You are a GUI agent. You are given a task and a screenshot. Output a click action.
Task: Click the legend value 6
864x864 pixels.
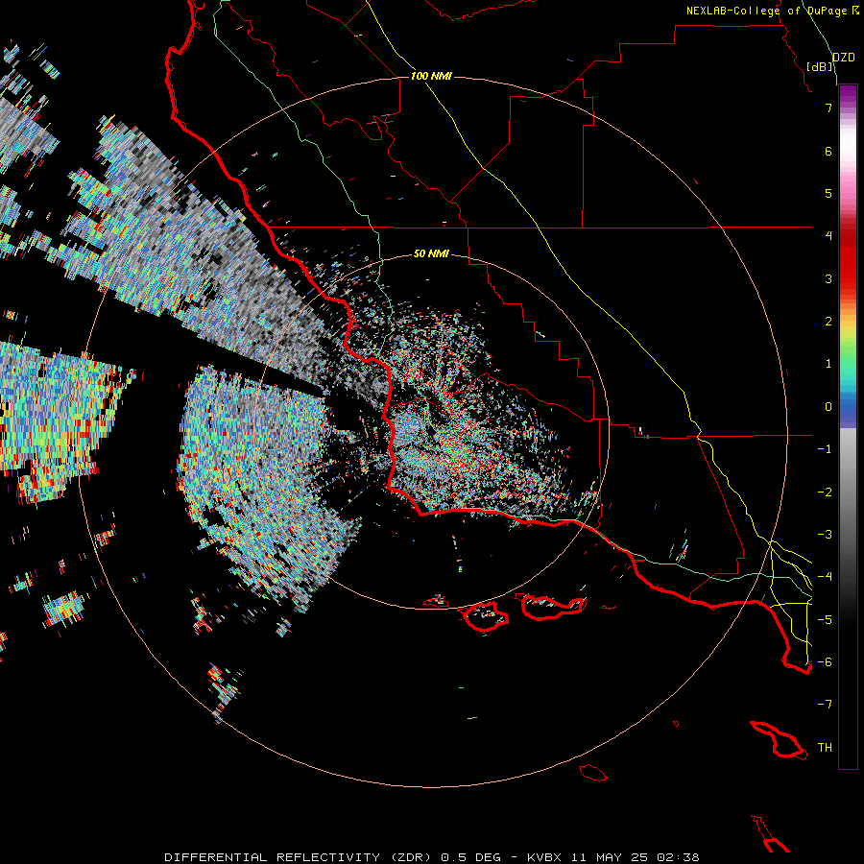tap(828, 151)
